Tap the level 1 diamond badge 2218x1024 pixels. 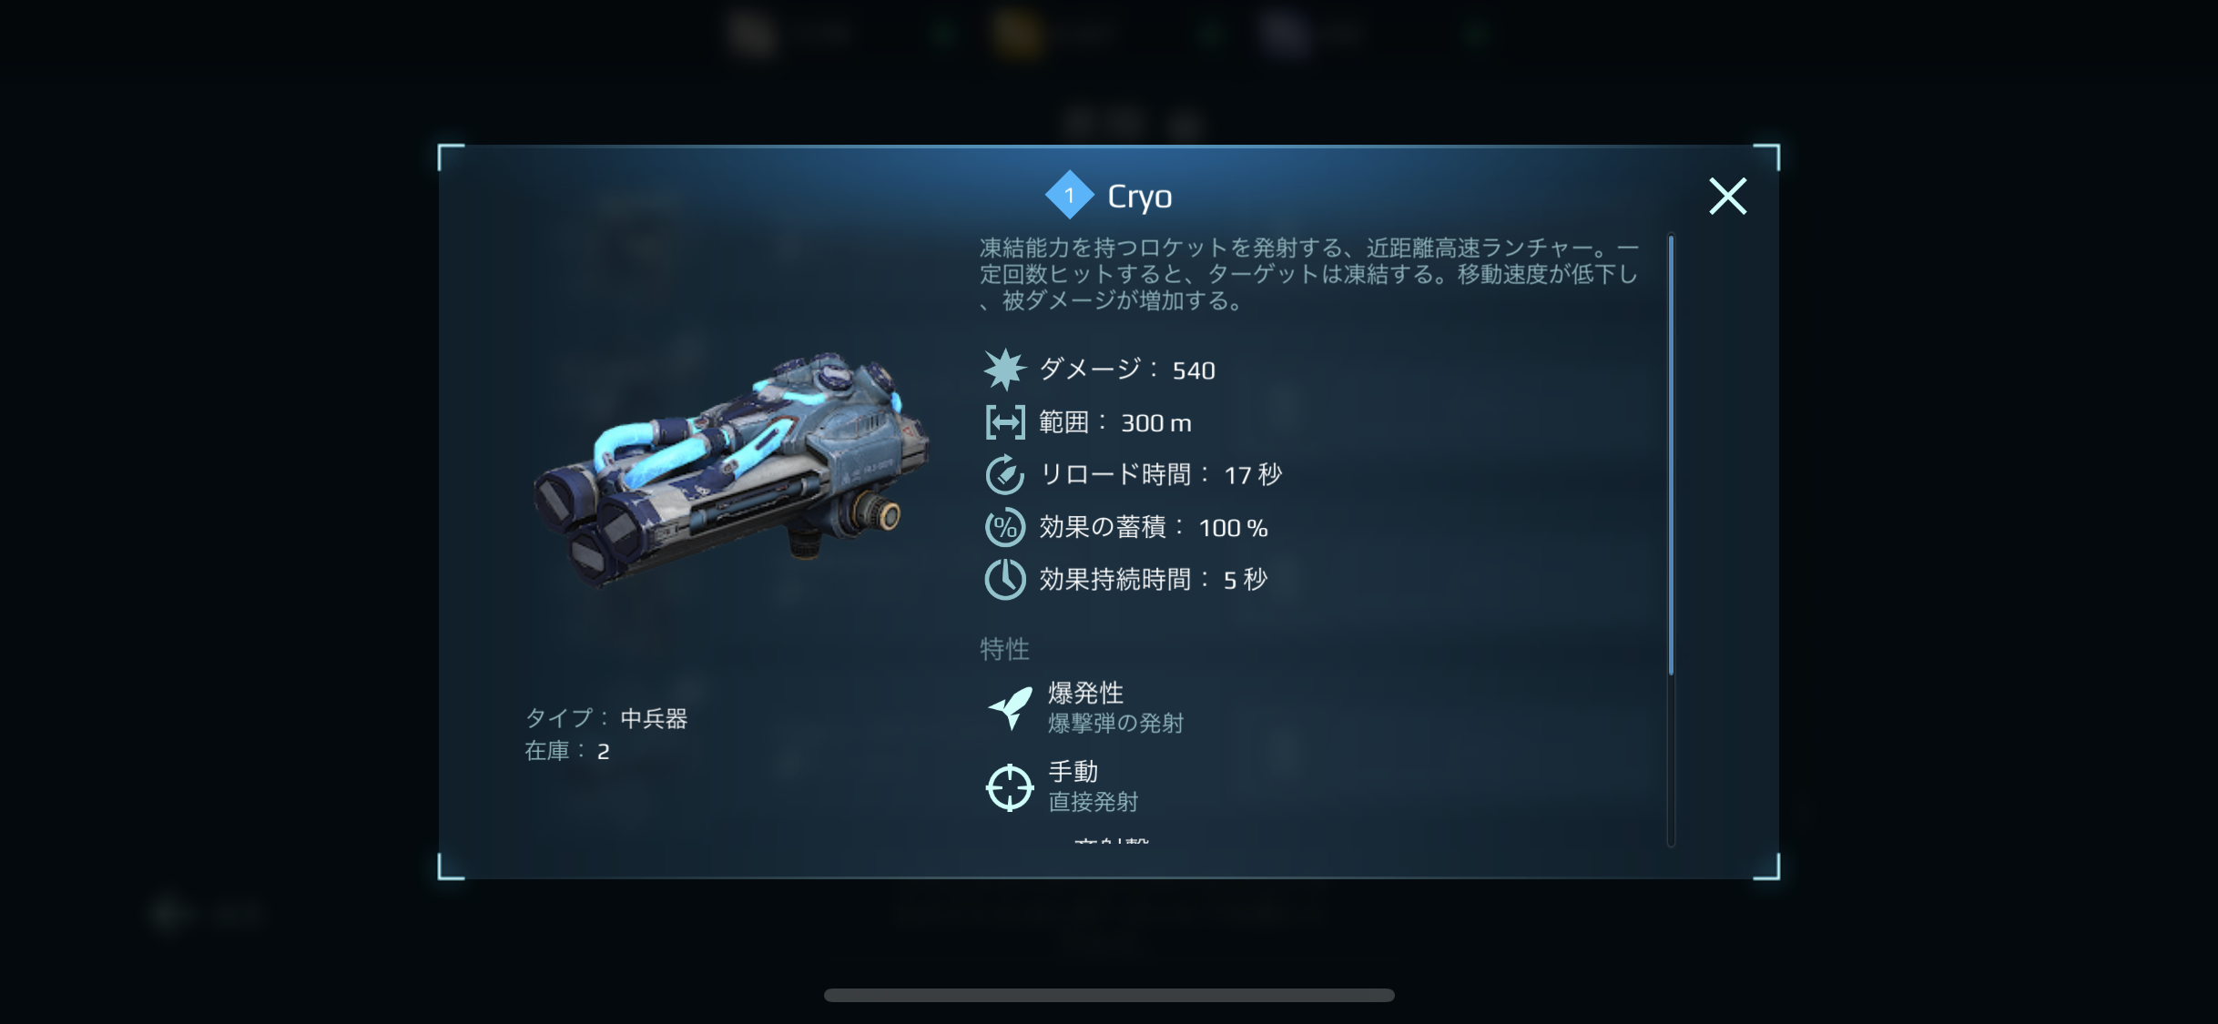[x=1069, y=195]
